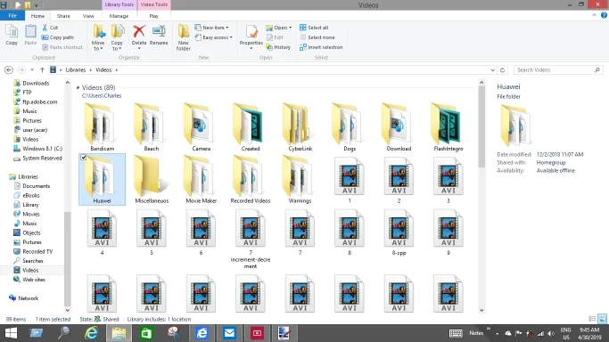Expand the Open button dropdown arrow
Screen dimensions: 609x342
290,28
